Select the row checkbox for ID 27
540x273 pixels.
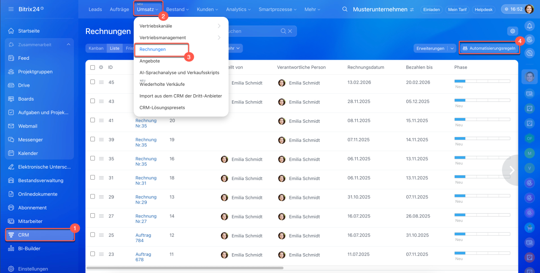click(x=93, y=216)
